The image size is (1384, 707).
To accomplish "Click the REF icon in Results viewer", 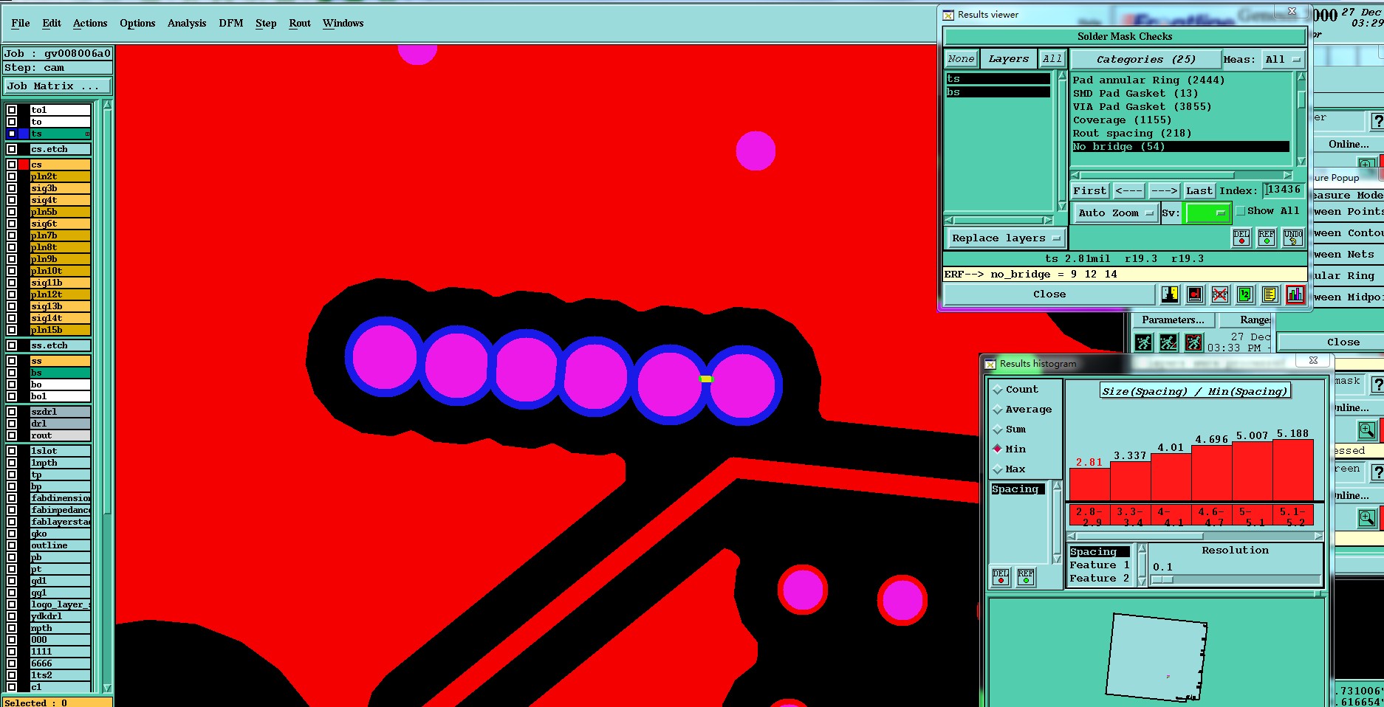I will [x=1267, y=237].
